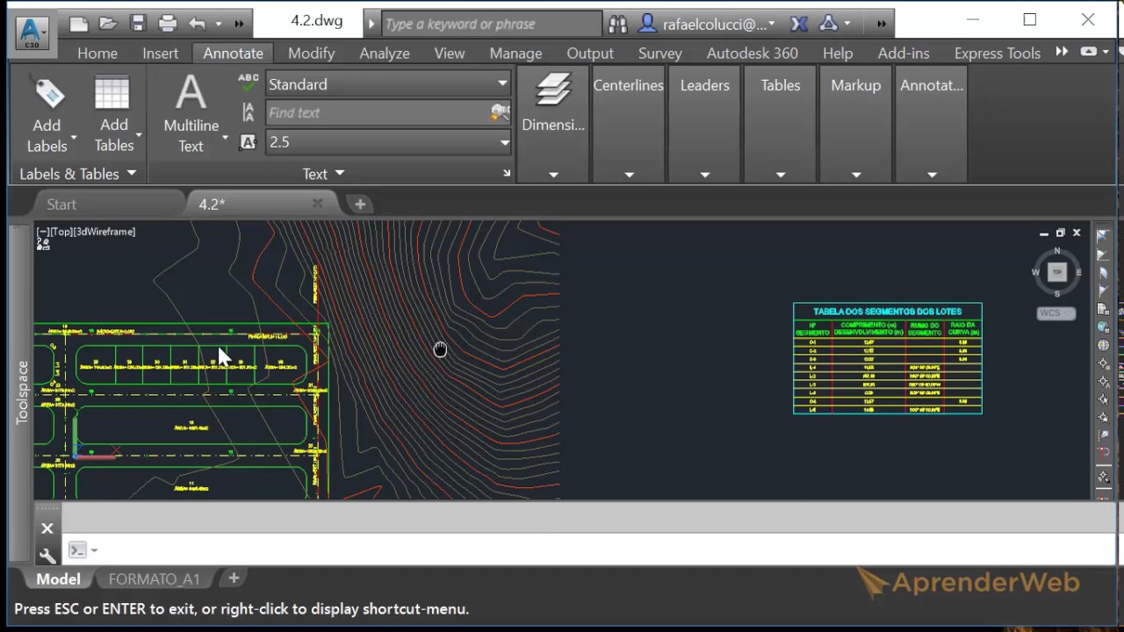Add a new drawing tab with plus
Viewport: 1124px width, 632px height.
360,205
